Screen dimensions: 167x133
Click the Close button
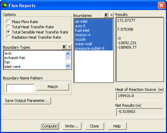(94, 126)
